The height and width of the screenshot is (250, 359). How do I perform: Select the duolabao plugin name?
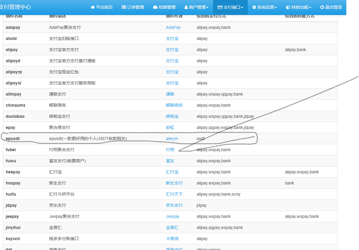pos(15,117)
